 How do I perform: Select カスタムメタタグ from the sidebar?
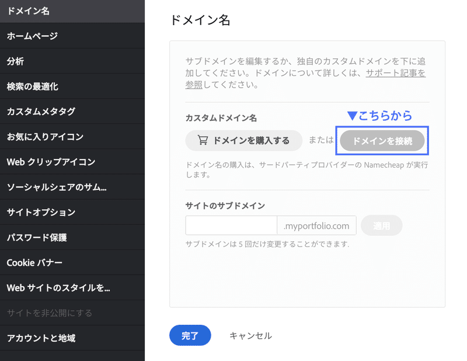(41, 112)
